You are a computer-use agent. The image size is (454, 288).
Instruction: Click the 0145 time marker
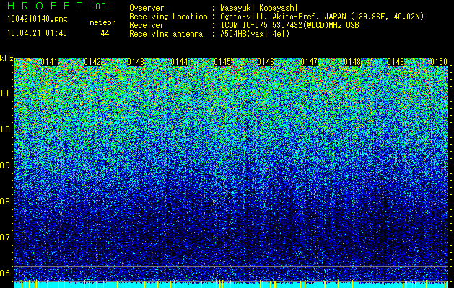pyautogui.click(x=222, y=62)
